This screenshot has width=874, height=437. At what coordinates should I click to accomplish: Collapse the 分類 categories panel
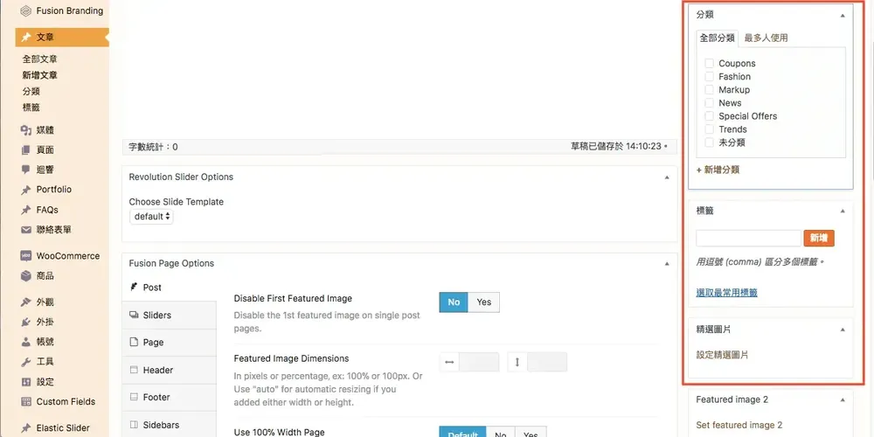tap(843, 16)
